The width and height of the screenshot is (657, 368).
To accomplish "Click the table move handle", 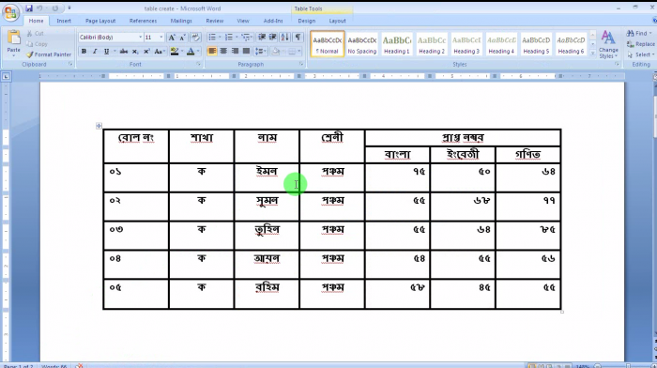I will pos(99,125).
